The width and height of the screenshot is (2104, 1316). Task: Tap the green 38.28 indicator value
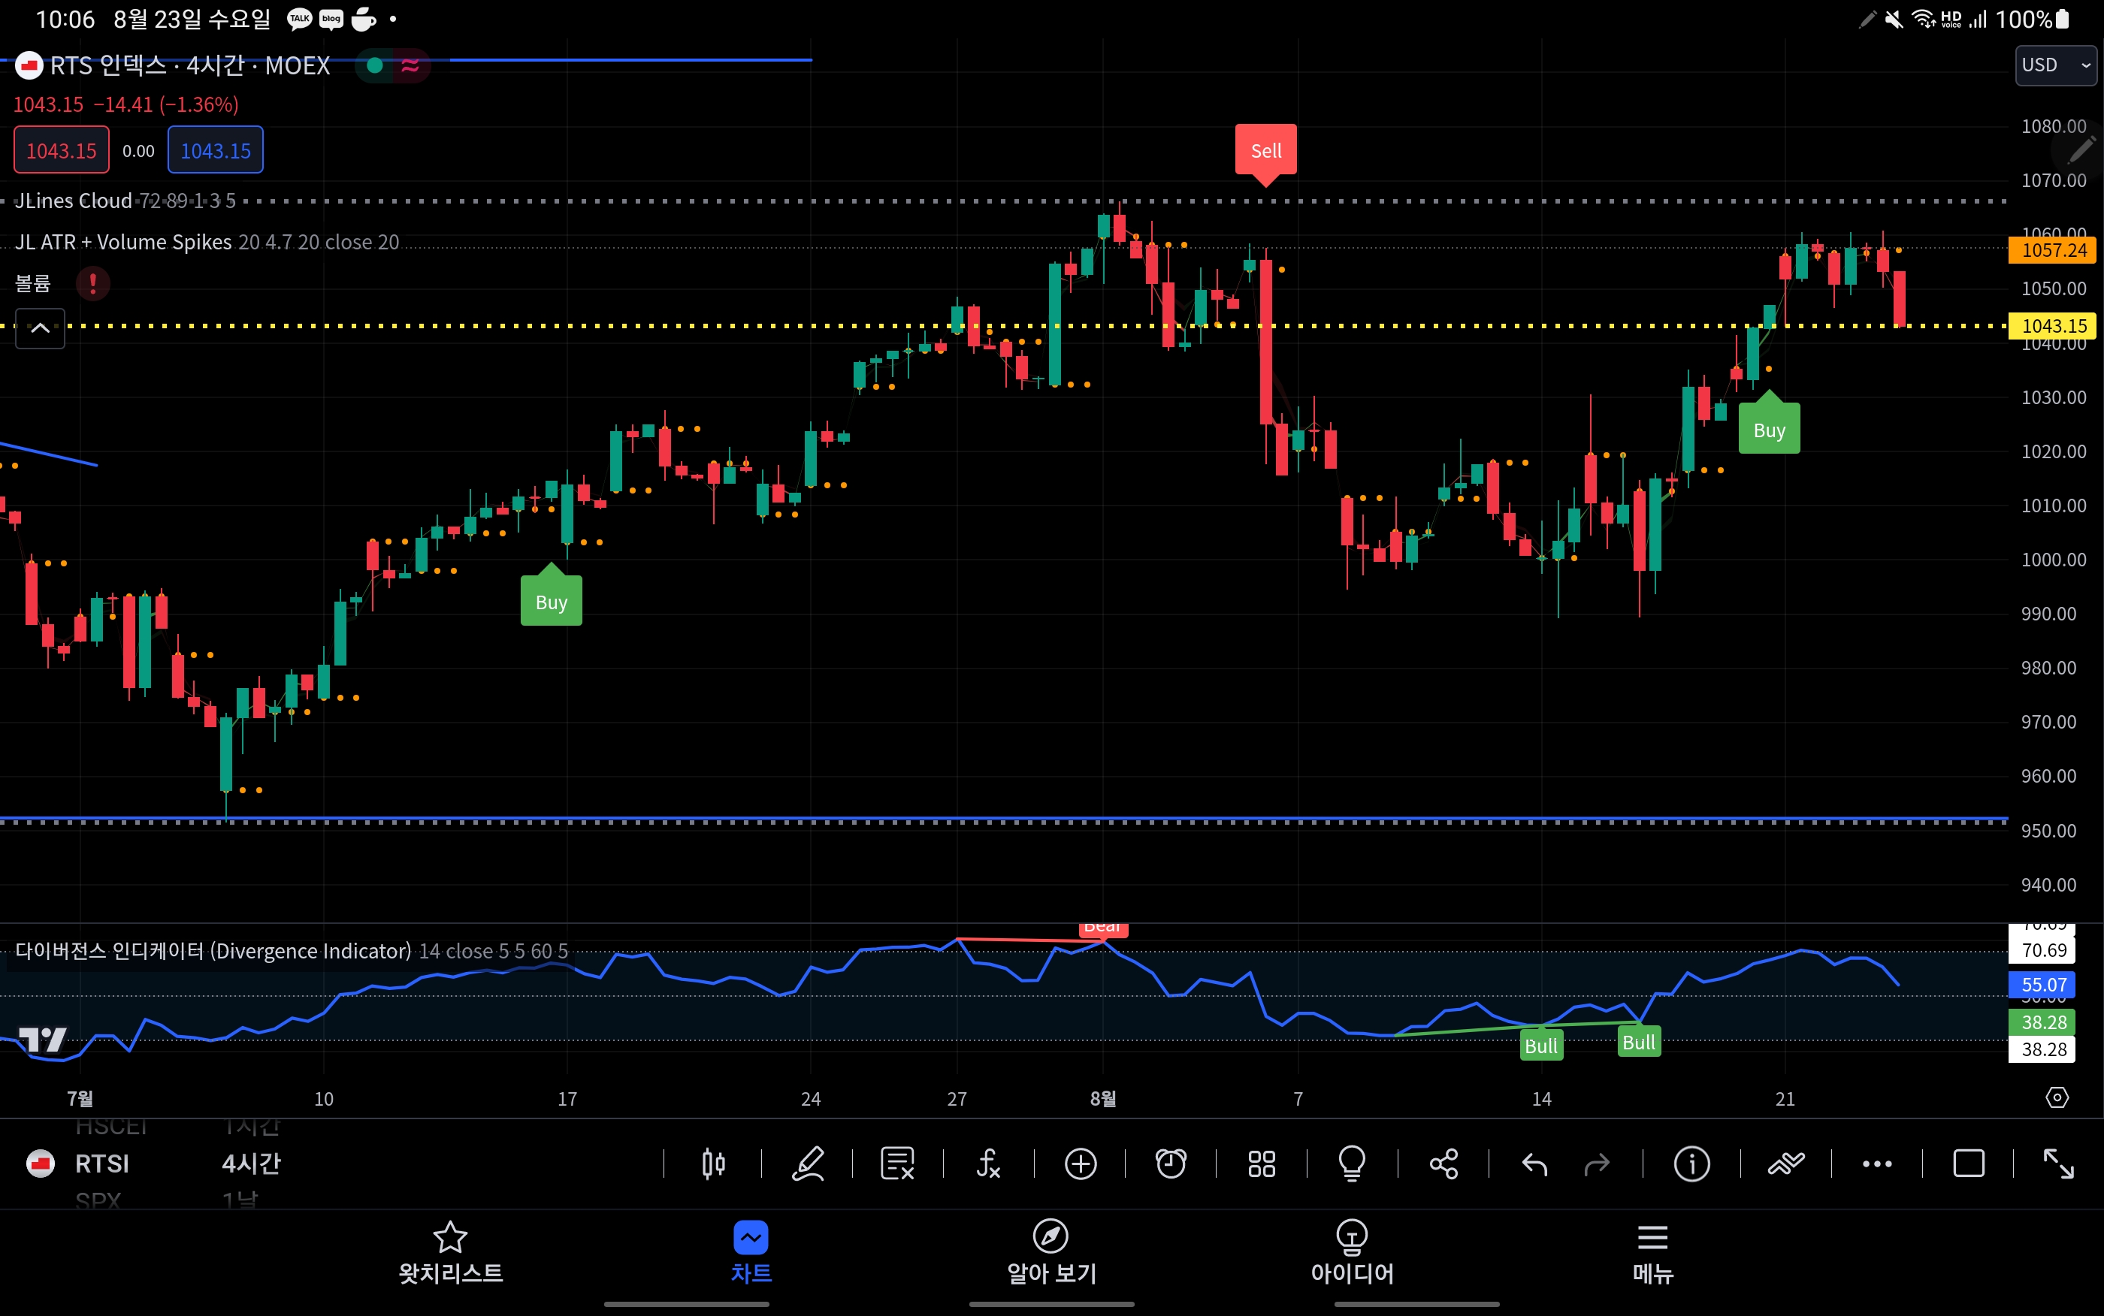[x=2042, y=1022]
